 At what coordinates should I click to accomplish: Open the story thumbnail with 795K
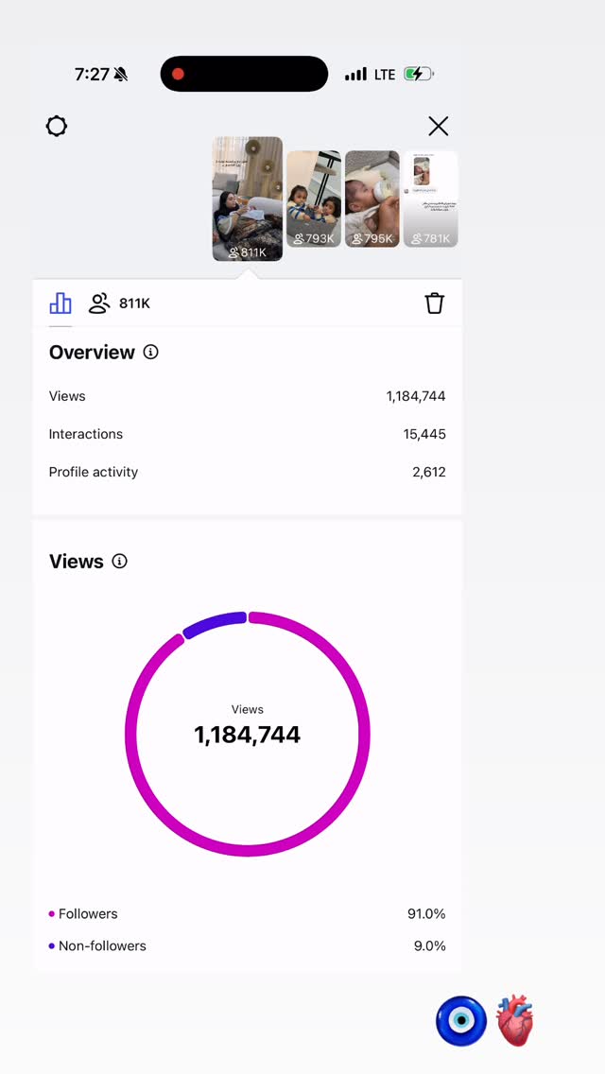[x=372, y=199]
